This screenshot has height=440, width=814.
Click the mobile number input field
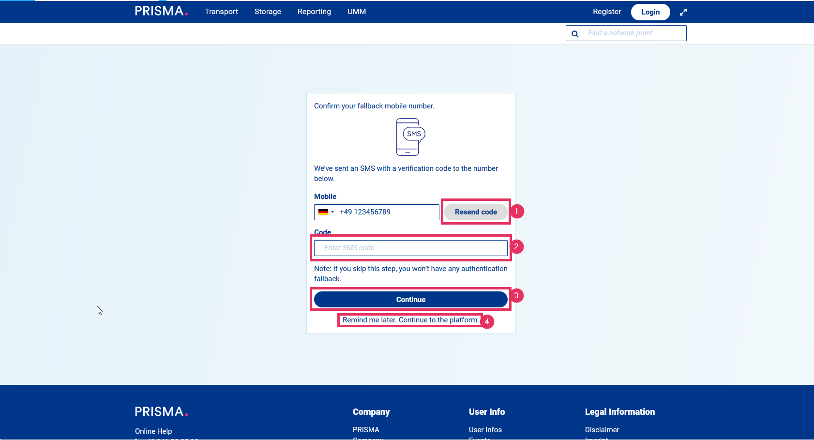(x=387, y=212)
